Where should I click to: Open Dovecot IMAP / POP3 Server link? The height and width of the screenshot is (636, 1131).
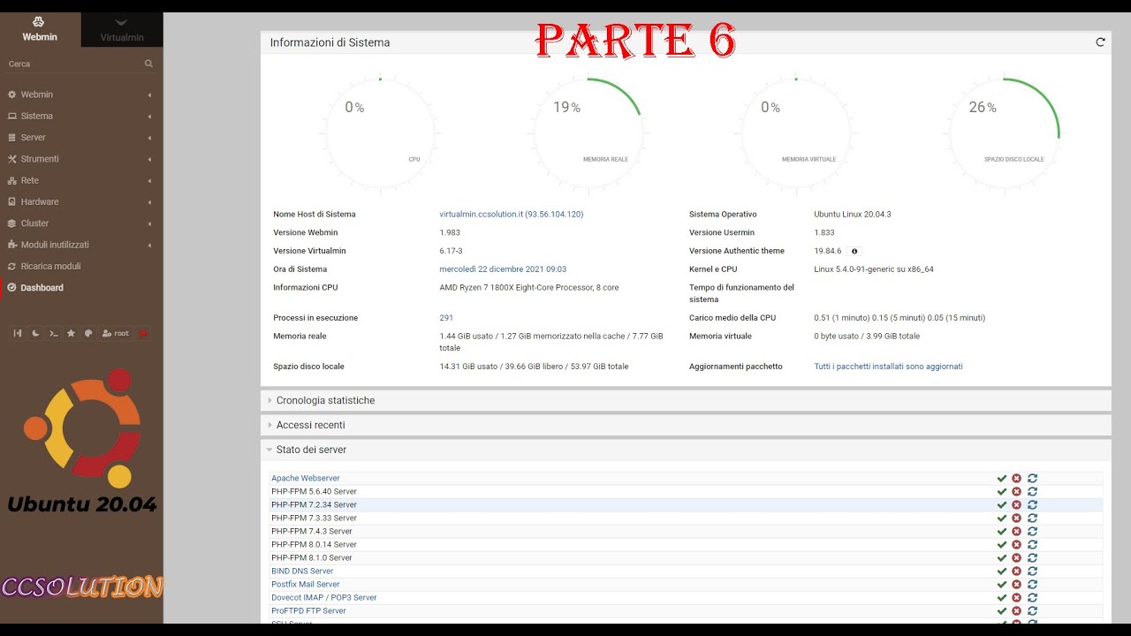(324, 597)
